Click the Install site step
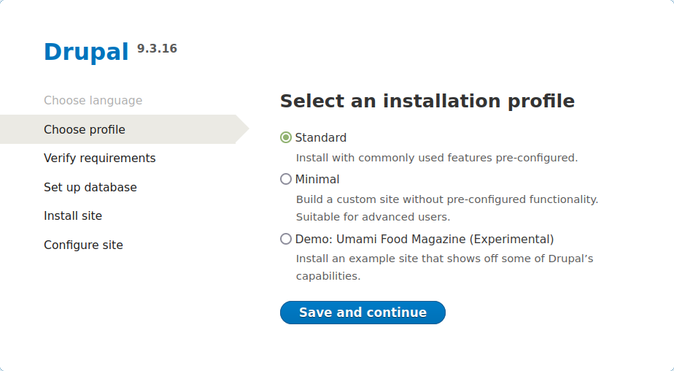 coord(73,215)
